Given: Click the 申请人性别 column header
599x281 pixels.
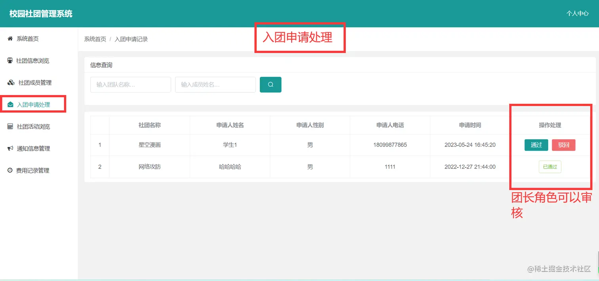Looking at the screenshot, I should click(x=310, y=125).
